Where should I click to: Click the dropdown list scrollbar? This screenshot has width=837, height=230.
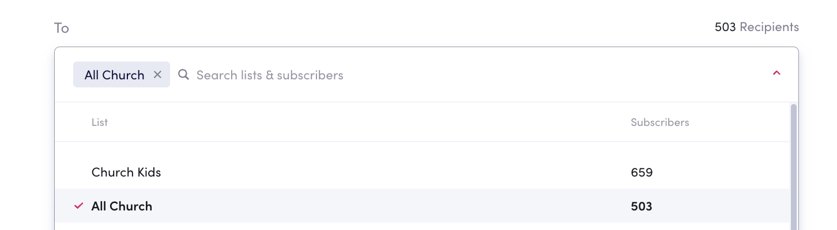click(x=793, y=167)
